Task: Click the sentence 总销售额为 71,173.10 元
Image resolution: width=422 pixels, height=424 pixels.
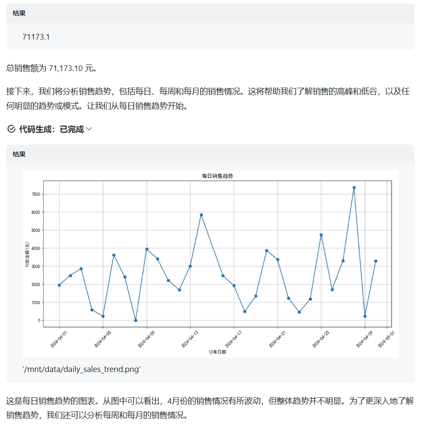Action: (51, 68)
